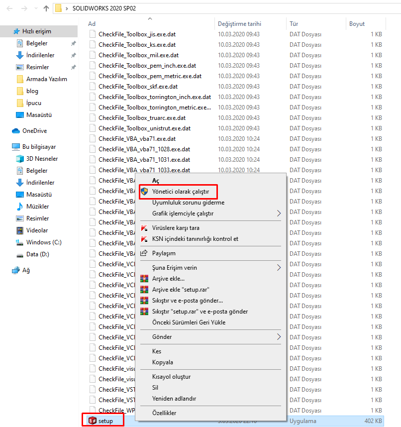Click the 3D Nesneler cube icon
The image size is (401, 427).
coord(20,159)
